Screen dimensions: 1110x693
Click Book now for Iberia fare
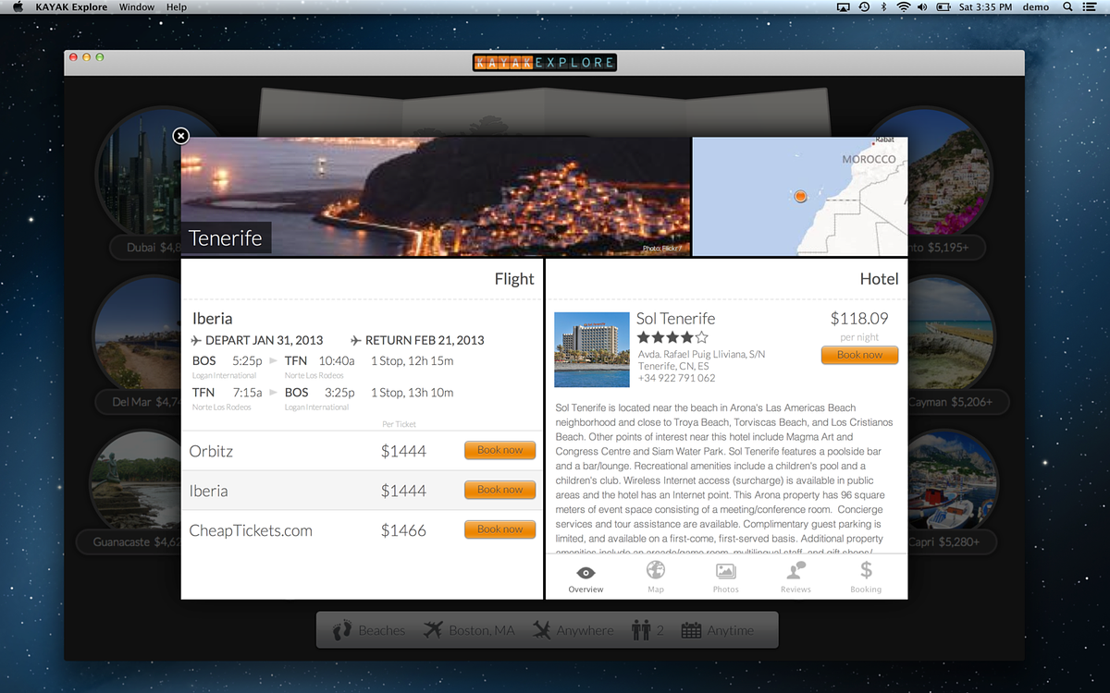coord(499,490)
